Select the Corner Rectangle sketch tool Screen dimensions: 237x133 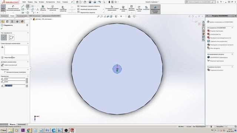(x=23, y=9)
